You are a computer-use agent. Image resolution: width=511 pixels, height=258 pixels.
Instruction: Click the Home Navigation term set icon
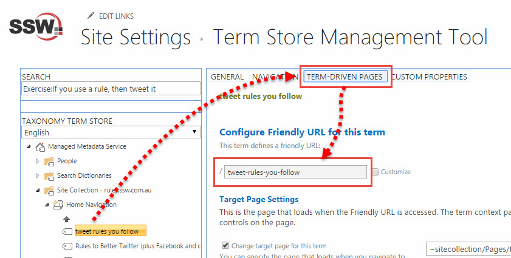point(59,205)
